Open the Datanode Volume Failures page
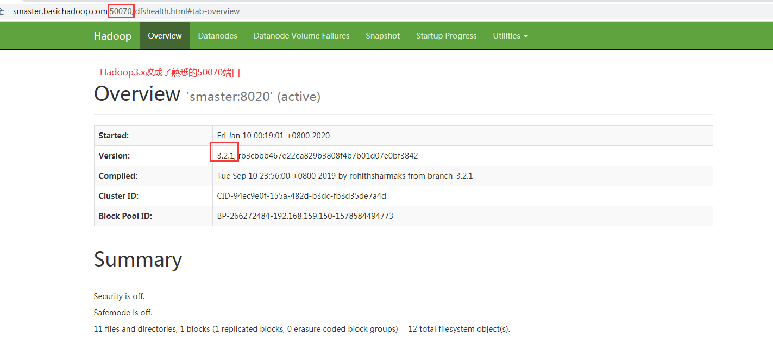 coord(301,35)
